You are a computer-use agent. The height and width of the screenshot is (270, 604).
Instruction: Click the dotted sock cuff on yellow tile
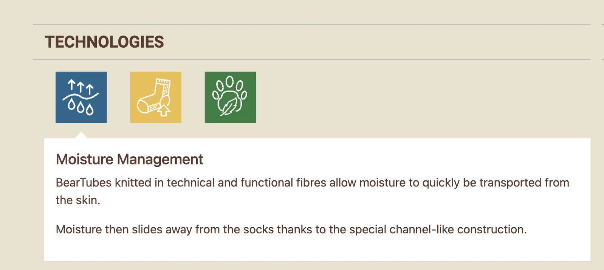163,82
